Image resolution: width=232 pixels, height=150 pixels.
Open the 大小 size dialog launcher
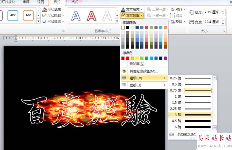[x=224, y=31]
